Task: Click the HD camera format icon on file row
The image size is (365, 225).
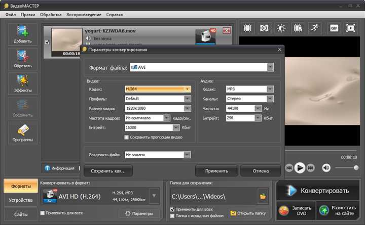Action: click(205, 36)
